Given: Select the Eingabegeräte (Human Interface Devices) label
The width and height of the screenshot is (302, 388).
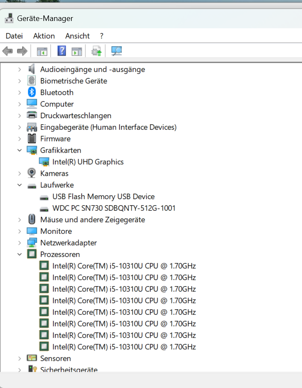Looking at the screenshot, I should [108, 127].
